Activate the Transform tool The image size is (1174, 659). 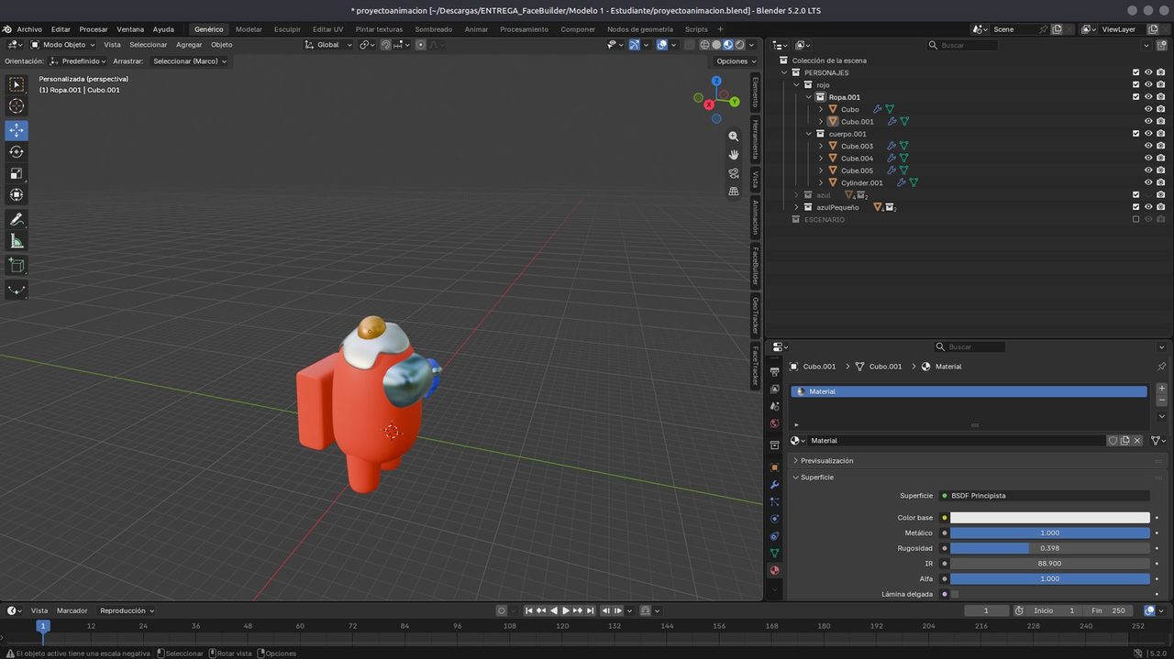(17, 194)
